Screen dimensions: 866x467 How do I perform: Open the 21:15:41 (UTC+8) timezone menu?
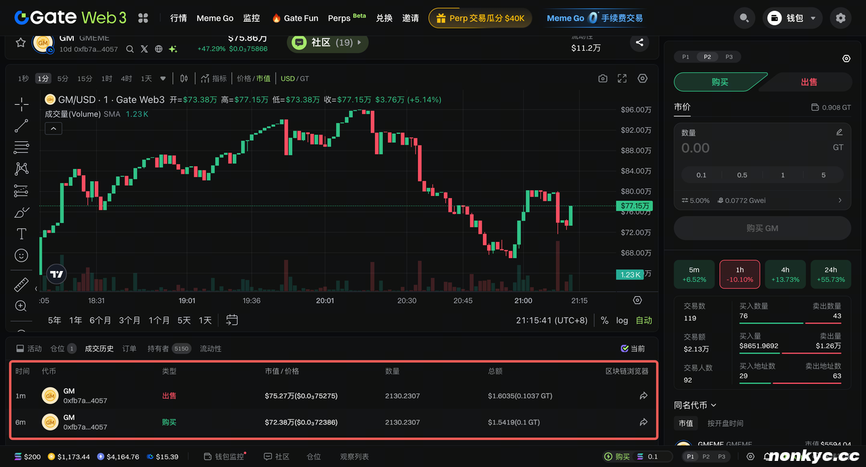click(x=551, y=320)
